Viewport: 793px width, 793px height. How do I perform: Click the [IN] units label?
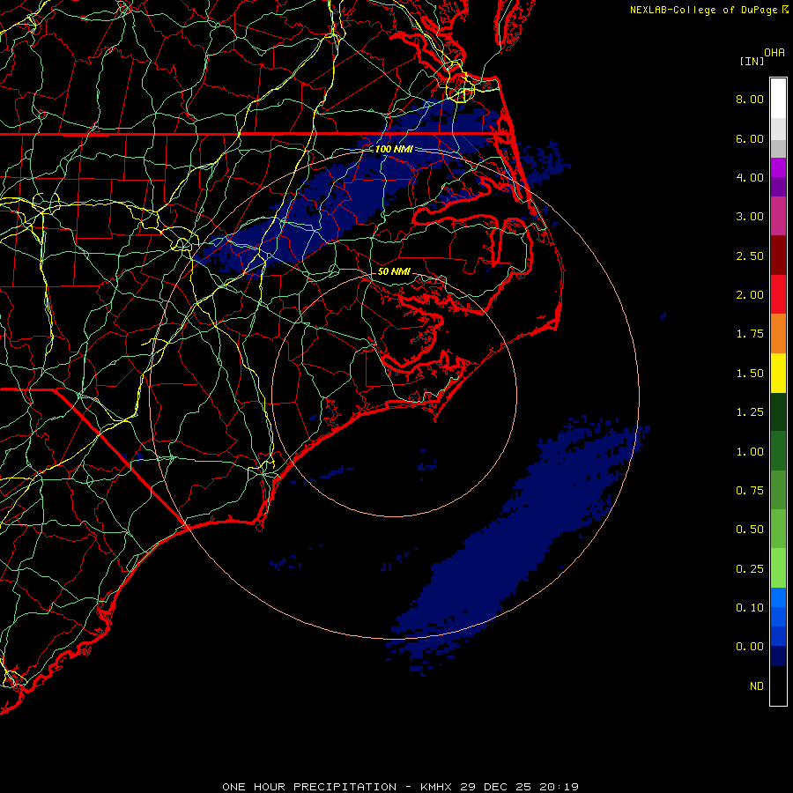pyautogui.click(x=752, y=61)
